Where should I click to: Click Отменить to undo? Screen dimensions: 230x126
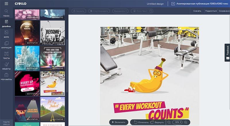pyautogui.click(x=141, y=122)
